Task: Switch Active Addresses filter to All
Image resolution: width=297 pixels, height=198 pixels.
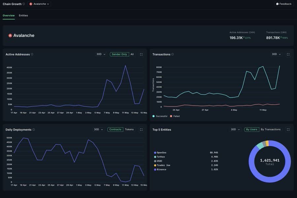Action: tap(132, 54)
